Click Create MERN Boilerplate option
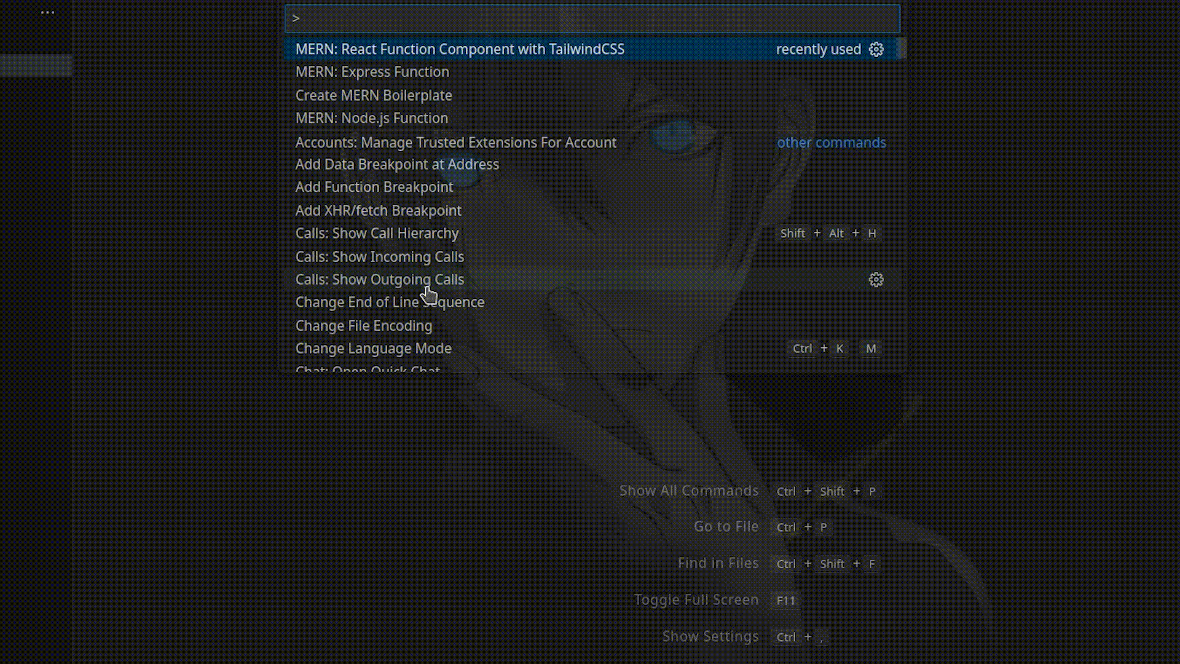This screenshot has height=664, width=1180. (374, 95)
